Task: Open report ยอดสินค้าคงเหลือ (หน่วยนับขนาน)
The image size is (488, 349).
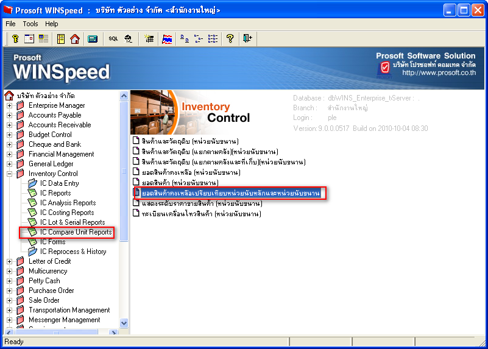Action: pos(191,172)
